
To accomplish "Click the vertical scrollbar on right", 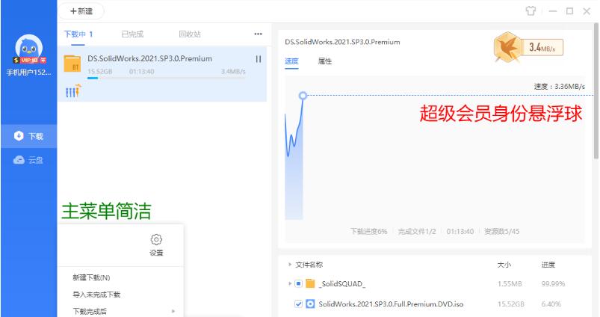I will coord(596,92).
